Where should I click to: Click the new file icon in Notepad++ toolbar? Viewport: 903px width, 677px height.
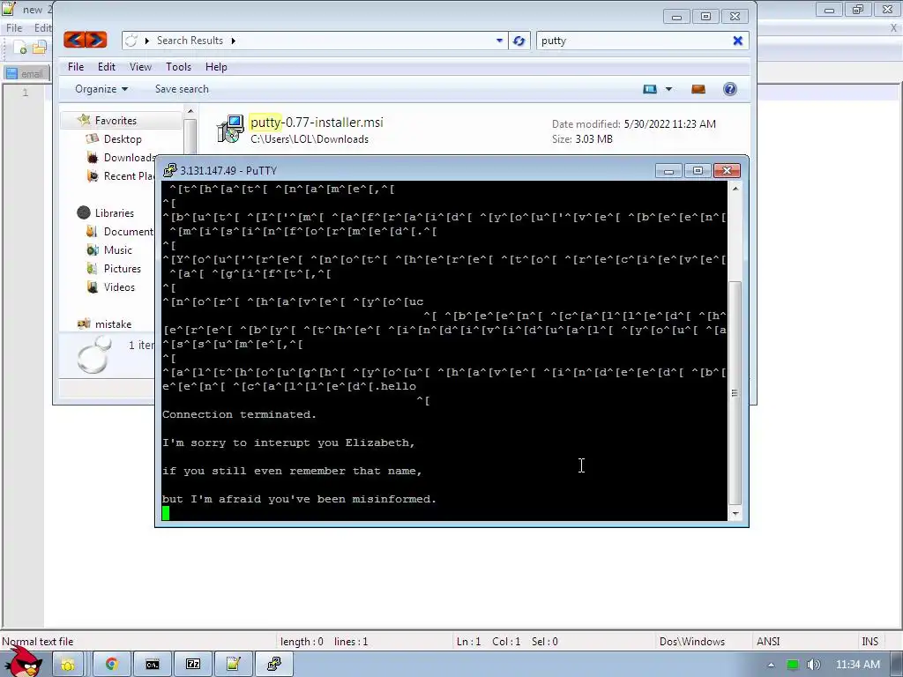(19, 48)
